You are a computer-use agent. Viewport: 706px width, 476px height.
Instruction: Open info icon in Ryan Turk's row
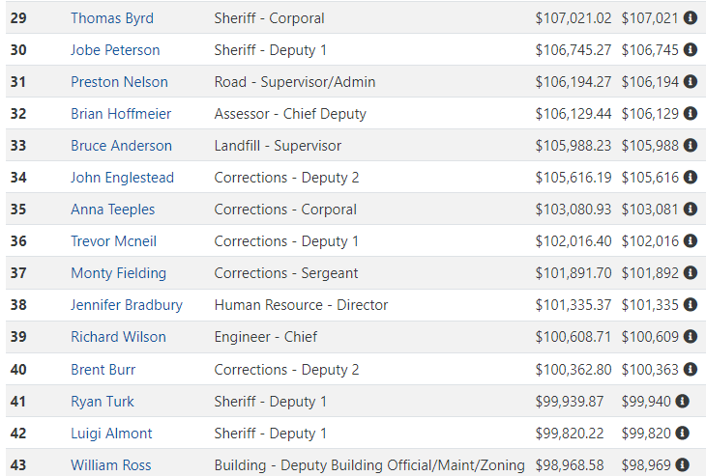683,401
